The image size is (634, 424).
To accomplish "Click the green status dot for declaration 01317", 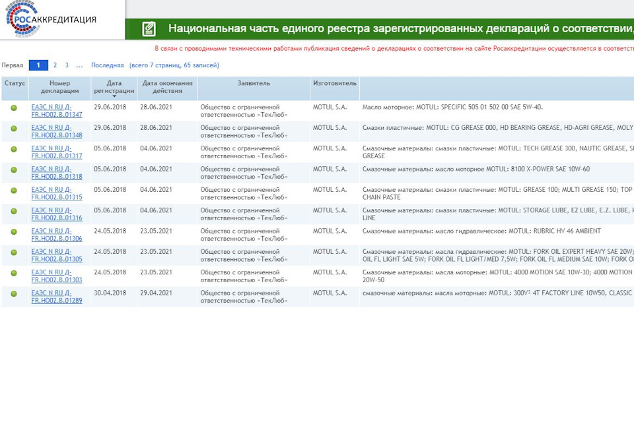I will coord(14,149).
